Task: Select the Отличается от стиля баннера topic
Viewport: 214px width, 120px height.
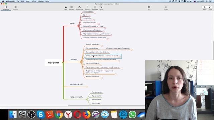Action: coord(101,59)
